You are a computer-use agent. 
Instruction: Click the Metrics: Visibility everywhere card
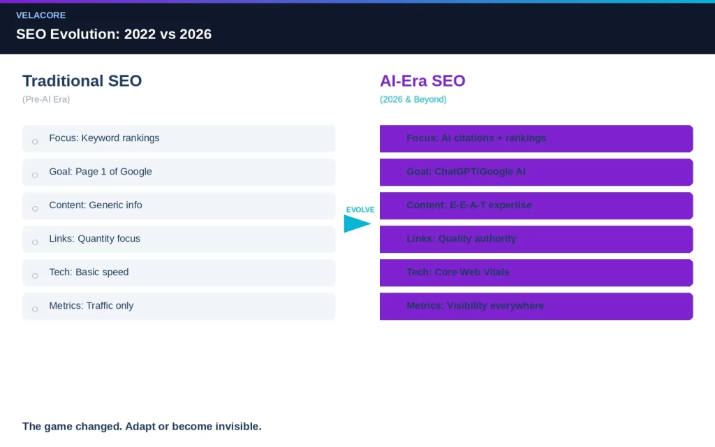point(536,306)
